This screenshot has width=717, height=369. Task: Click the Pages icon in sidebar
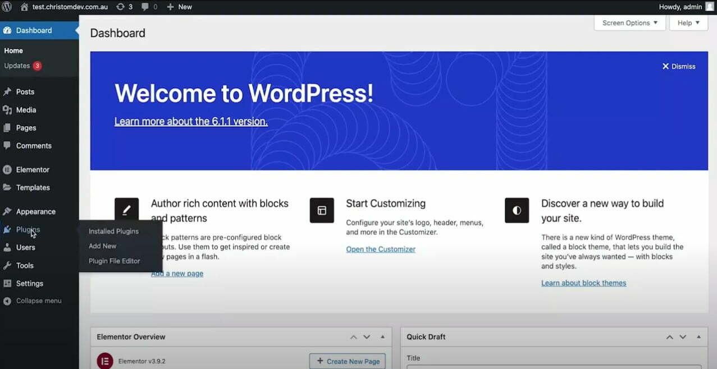click(7, 128)
